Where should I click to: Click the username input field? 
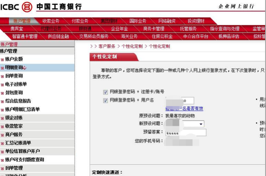(180, 101)
